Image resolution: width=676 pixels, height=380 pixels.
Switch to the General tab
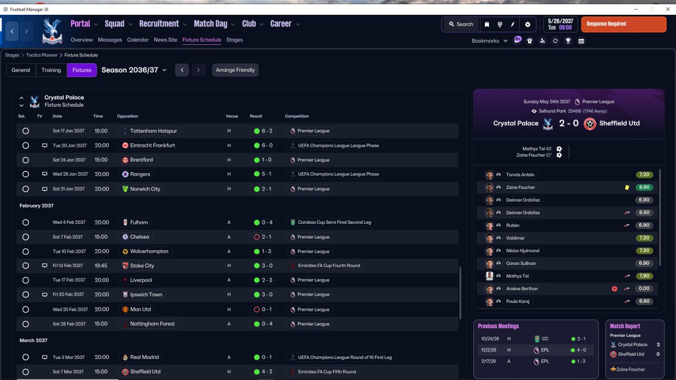tap(21, 70)
